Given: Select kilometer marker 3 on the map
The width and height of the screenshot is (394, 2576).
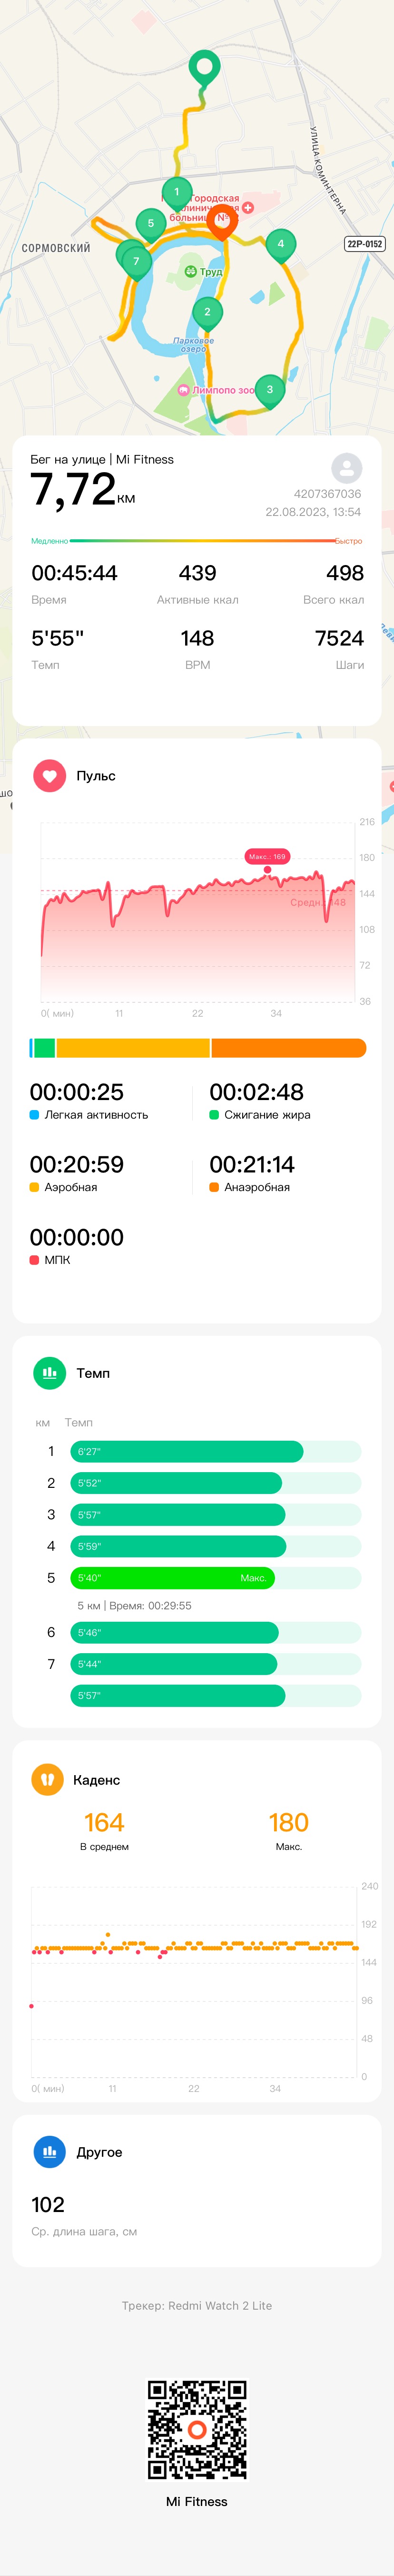Looking at the screenshot, I should 269,391.
